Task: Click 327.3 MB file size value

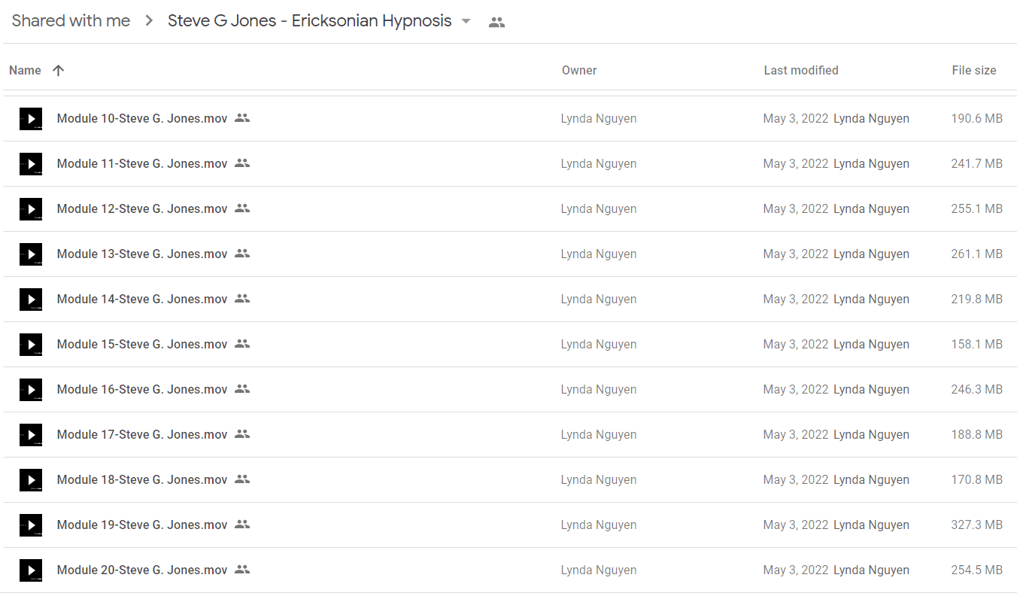Action: (976, 525)
